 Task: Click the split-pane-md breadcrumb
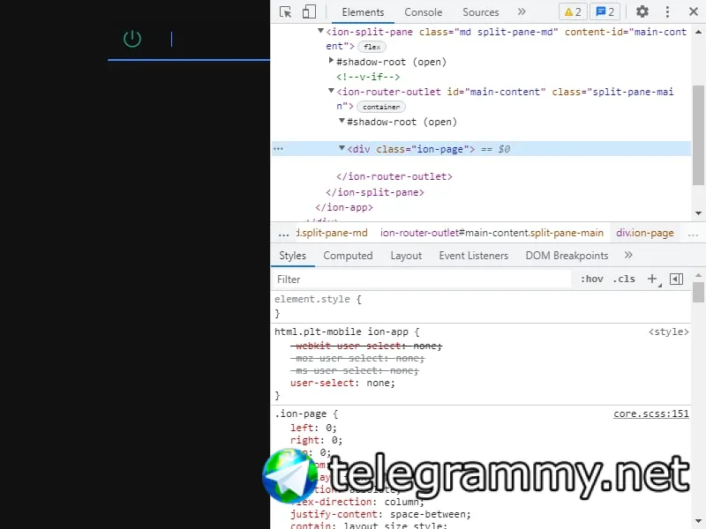click(x=332, y=233)
